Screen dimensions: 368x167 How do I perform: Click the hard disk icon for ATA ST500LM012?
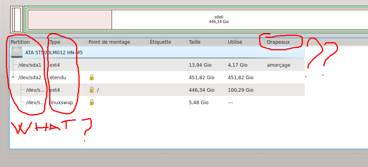click(17, 52)
